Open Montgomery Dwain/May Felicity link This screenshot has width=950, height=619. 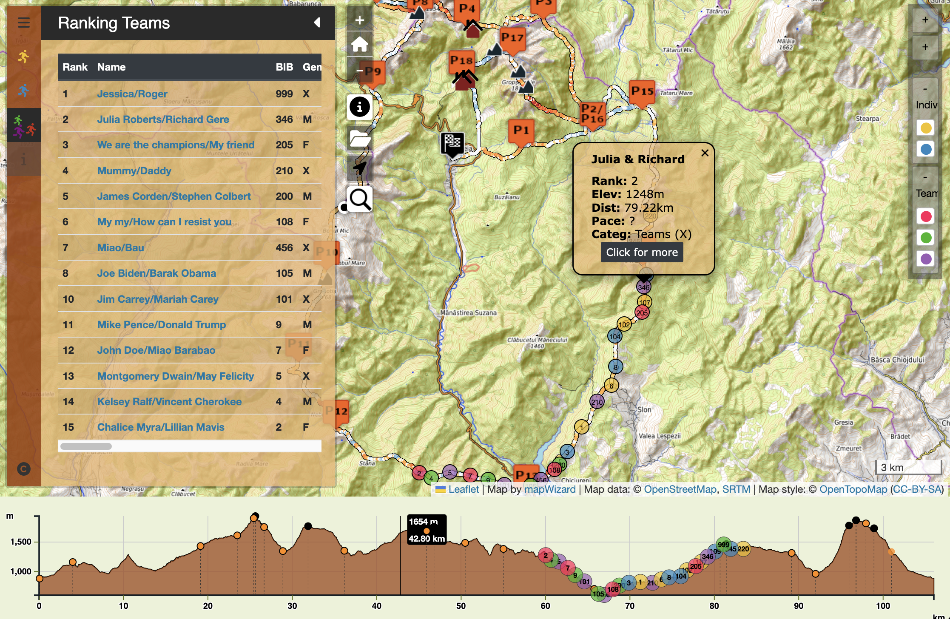click(176, 376)
